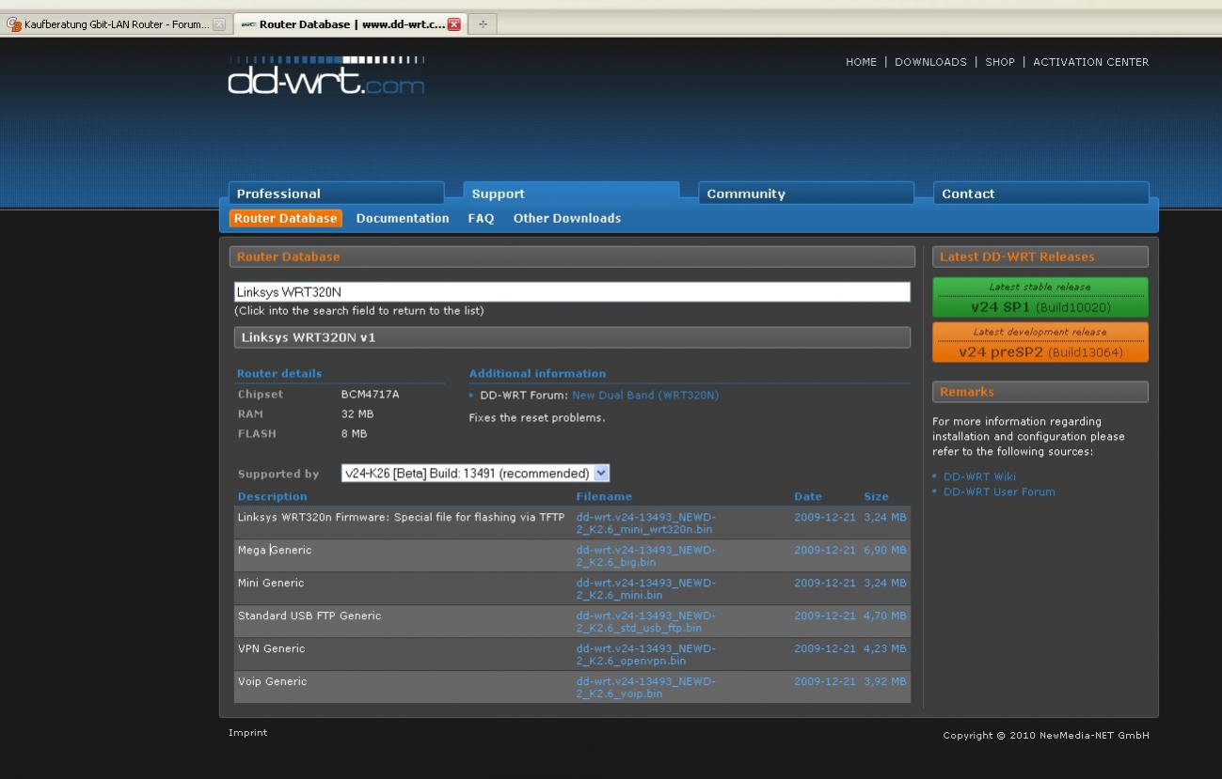Open a new browser tab
Image resolution: width=1222 pixels, height=779 pixels.
483,24
